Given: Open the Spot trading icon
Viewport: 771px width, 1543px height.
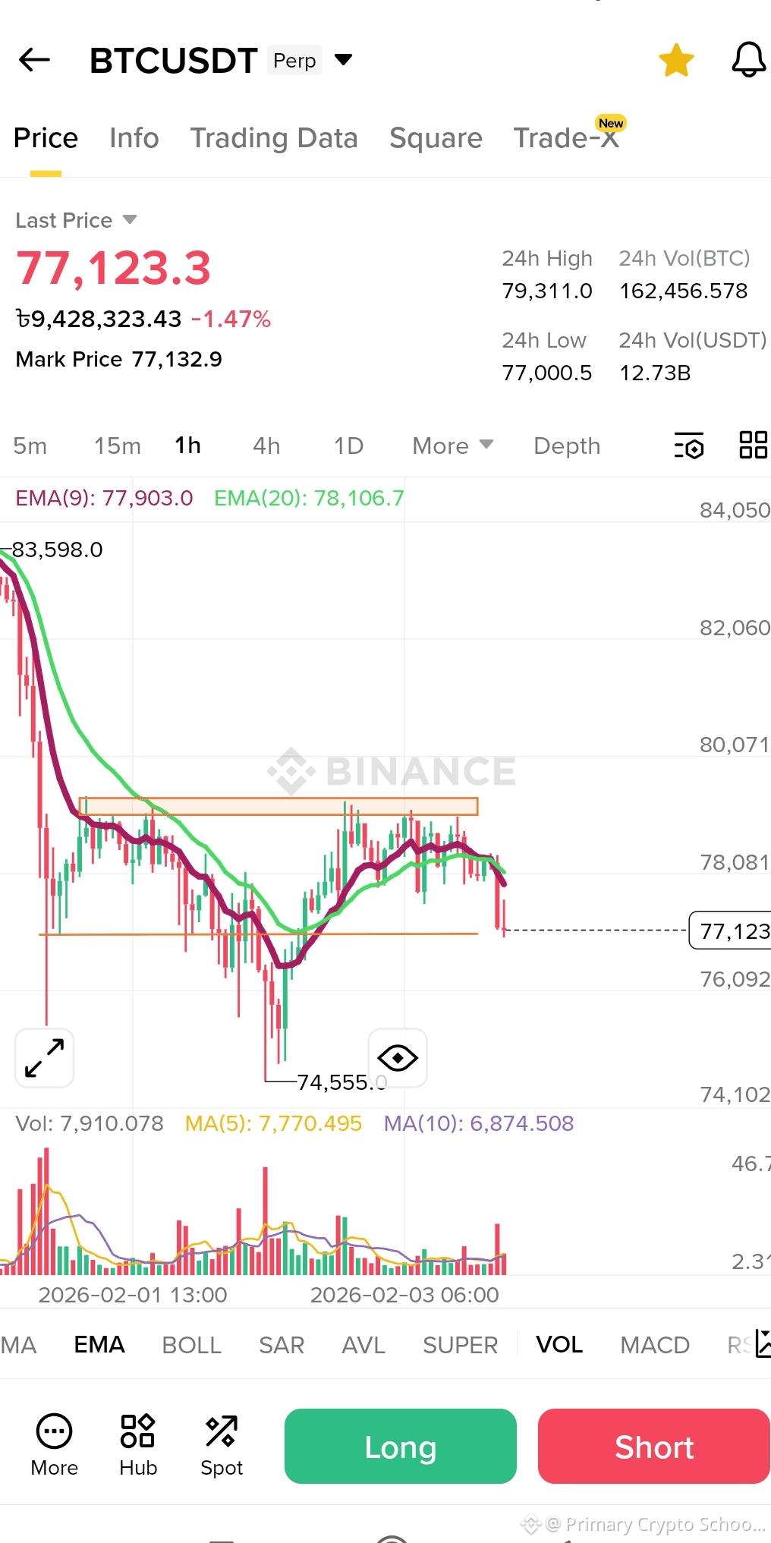Looking at the screenshot, I should (222, 1445).
